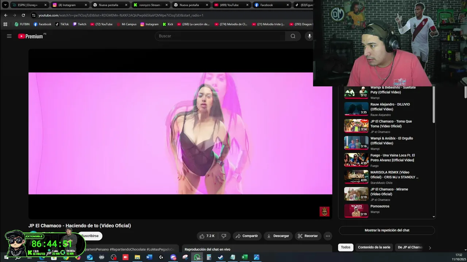Close the (4) Instagram tab
The height and width of the screenshot is (262, 467).
point(86,5)
